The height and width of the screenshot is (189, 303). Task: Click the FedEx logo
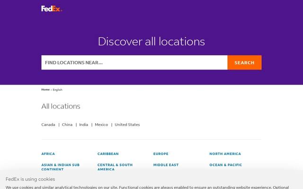pyautogui.click(x=52, y=9)
